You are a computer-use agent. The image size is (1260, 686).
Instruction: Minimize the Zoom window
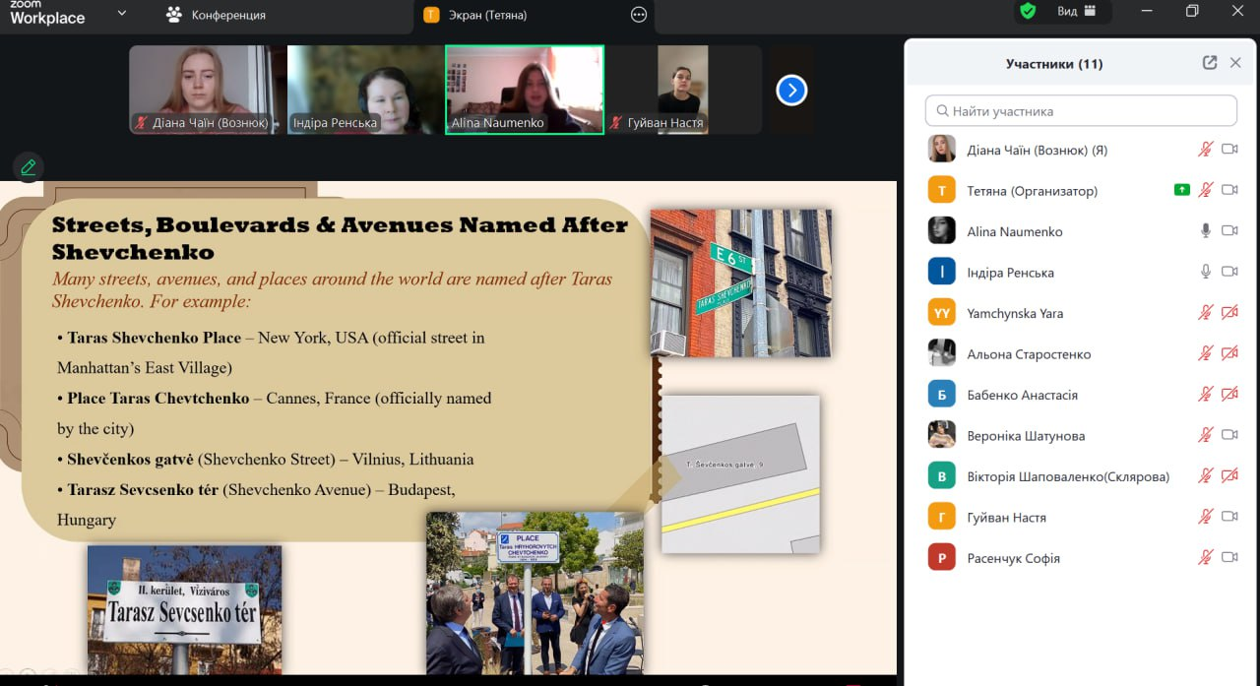tap(1147, 11)
